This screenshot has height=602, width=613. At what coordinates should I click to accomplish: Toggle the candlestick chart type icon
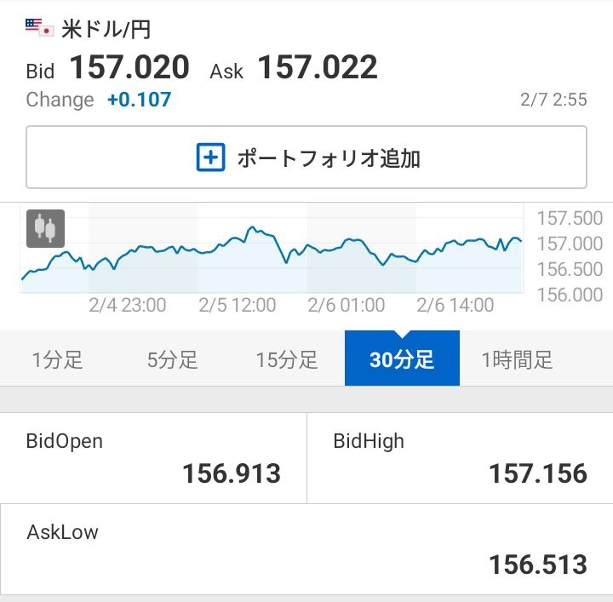pos(45,228)
